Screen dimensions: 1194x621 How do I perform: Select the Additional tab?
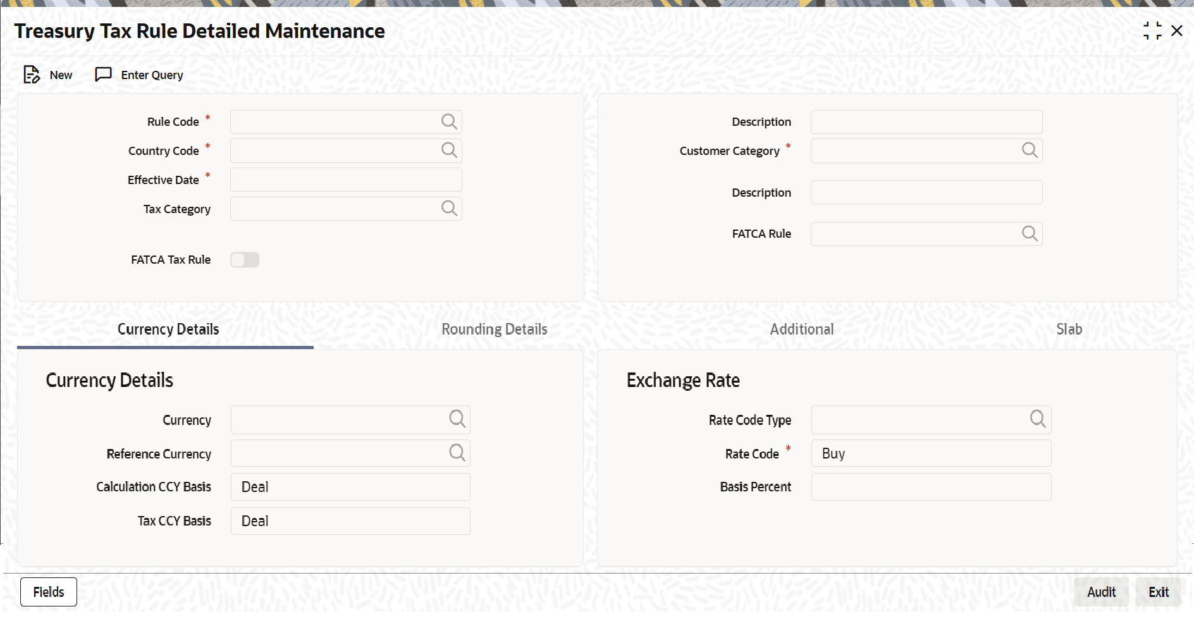[x=801, y=329]
